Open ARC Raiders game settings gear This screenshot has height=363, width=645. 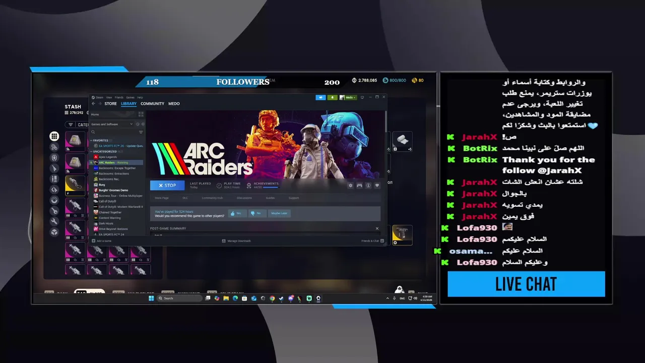click(x=351, y=186)
